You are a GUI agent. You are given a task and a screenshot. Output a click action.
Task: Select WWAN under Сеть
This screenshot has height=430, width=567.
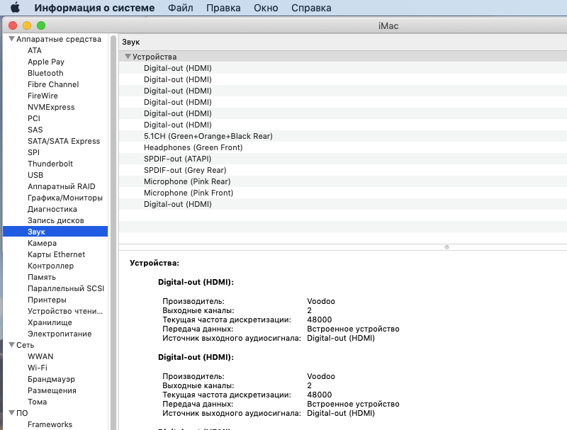(x=40, y=356)
